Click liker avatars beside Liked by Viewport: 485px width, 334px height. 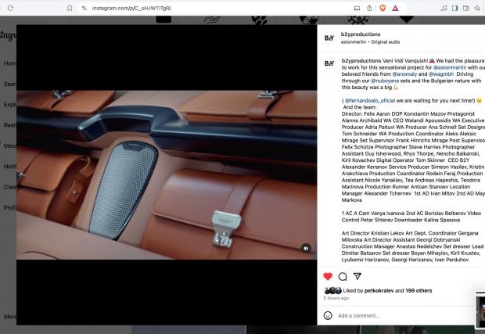coord(332,291)
